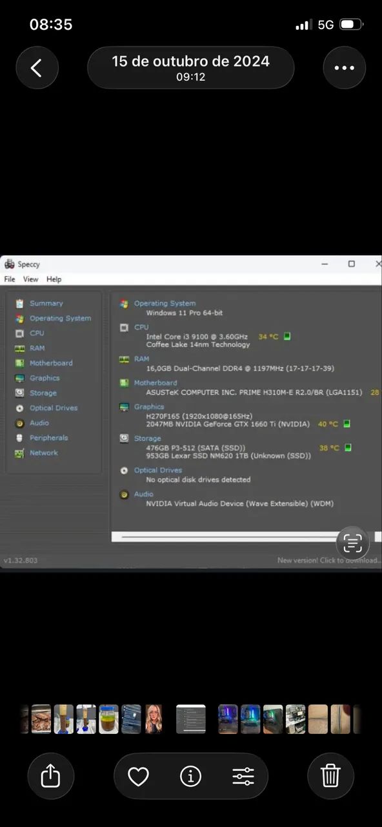Image resolution: width=382 pixels, height=827 pixels.
Task: Click the Network icon in the sidebar
Action: tap(19, 453)
